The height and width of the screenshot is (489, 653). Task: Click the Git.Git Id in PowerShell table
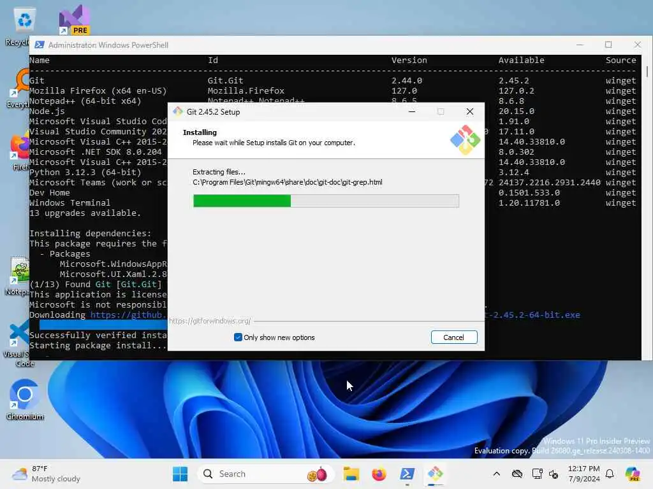pos(225,80)
